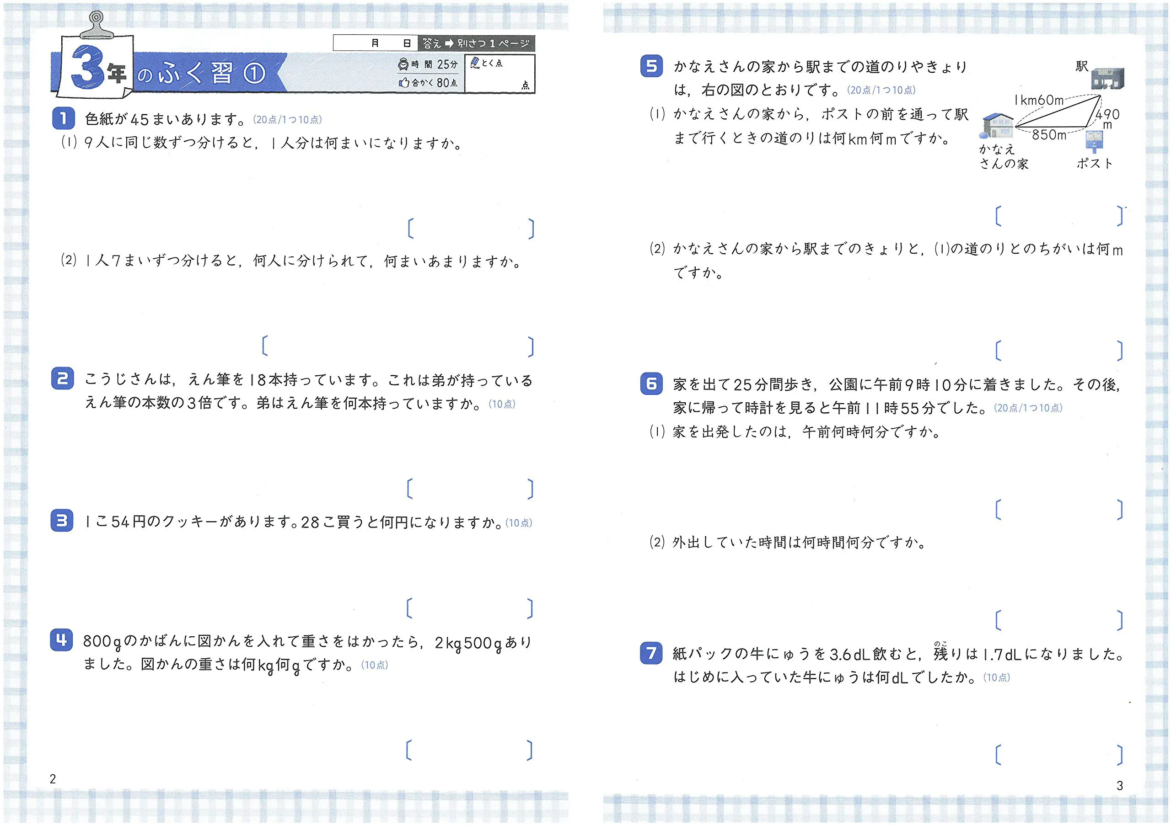
Task: Click the question 3 number badge
Action: point(62,520)
